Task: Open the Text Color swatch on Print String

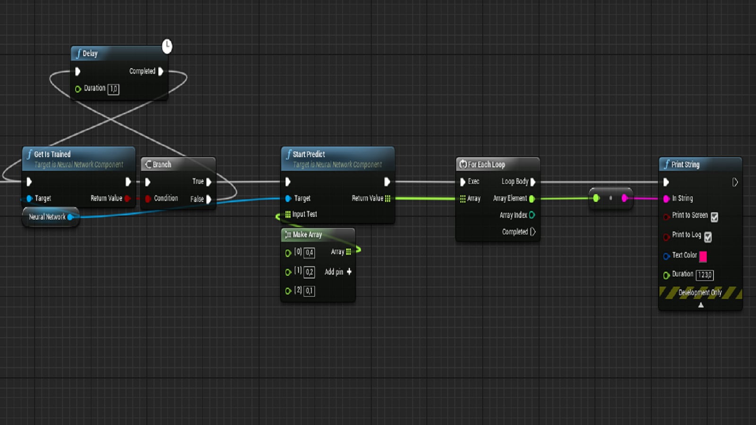Action: [704, 256]
